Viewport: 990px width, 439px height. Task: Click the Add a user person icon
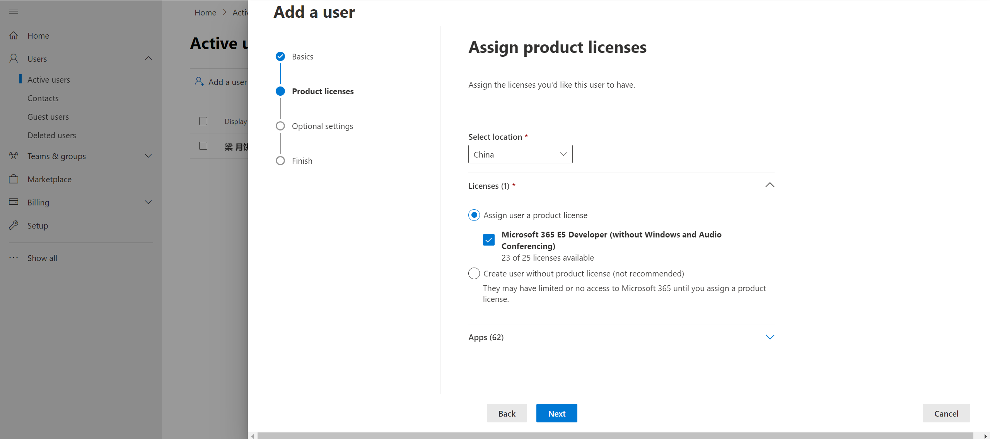tap(199, 81)
